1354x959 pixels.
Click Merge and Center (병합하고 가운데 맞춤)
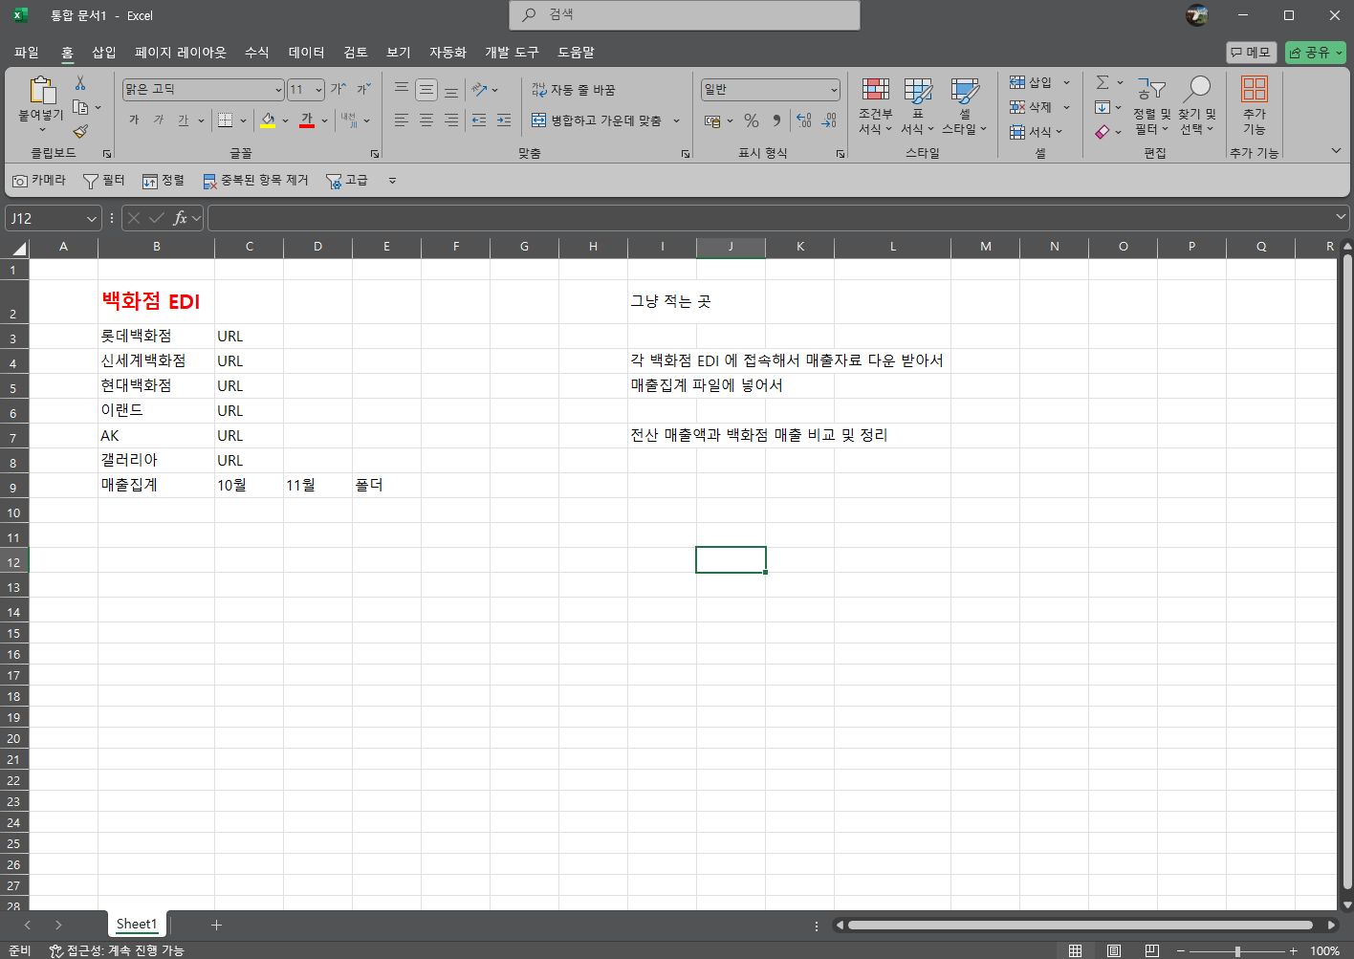coord(596,120)
